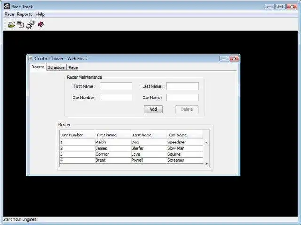Select last name cell 'Shafer'
This screenshot has height=225, width=301.
[x=149, y=148]
